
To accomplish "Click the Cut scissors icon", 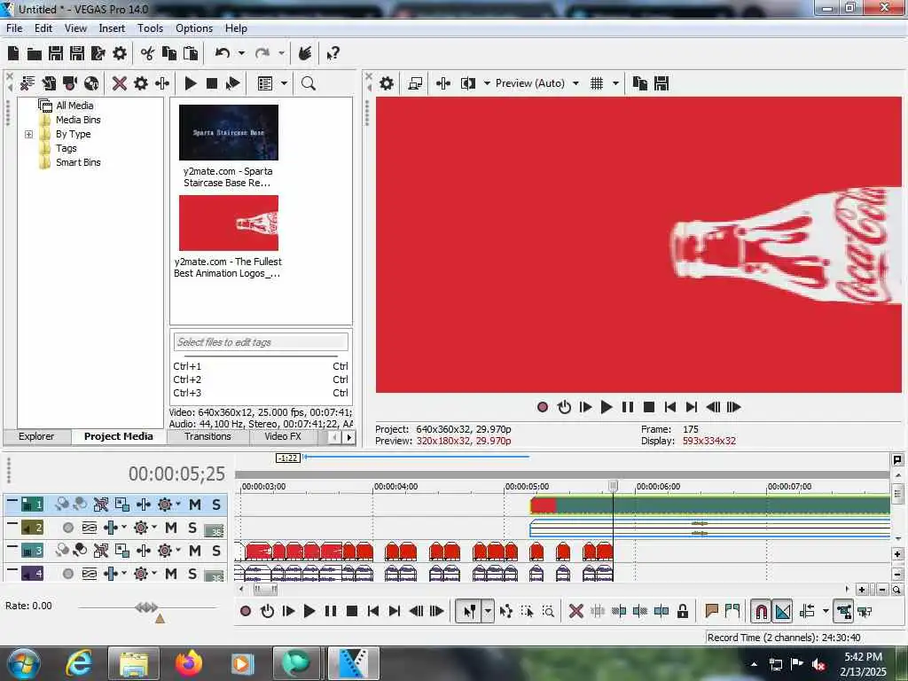I will [148, 54].
